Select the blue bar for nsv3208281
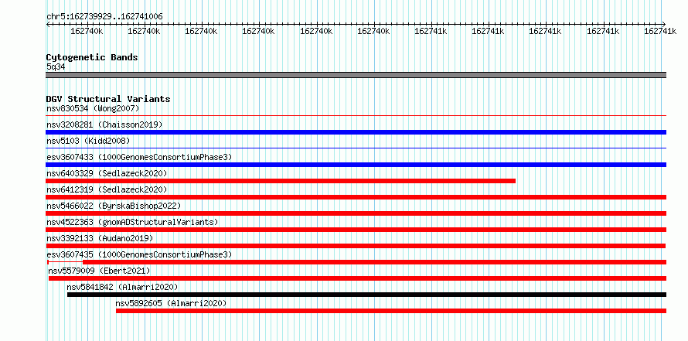Viewport: 688px width, 341px height. pos(356,132)
